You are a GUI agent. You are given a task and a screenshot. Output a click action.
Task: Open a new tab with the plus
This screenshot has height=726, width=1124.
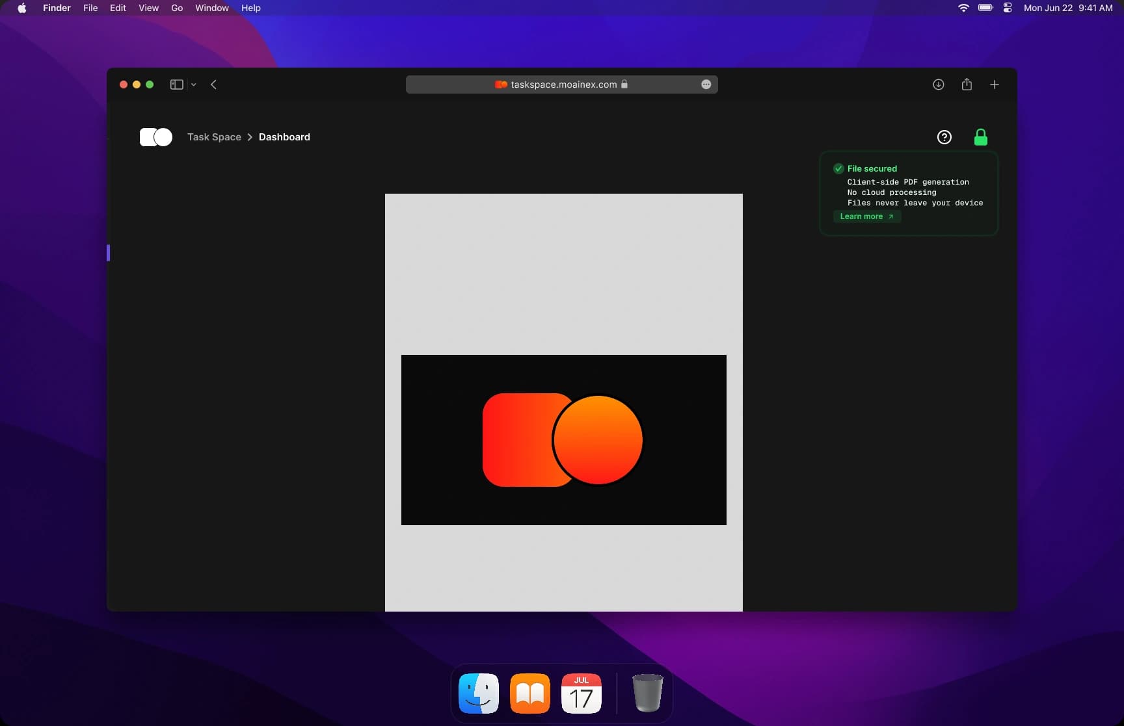click(995, 84)
